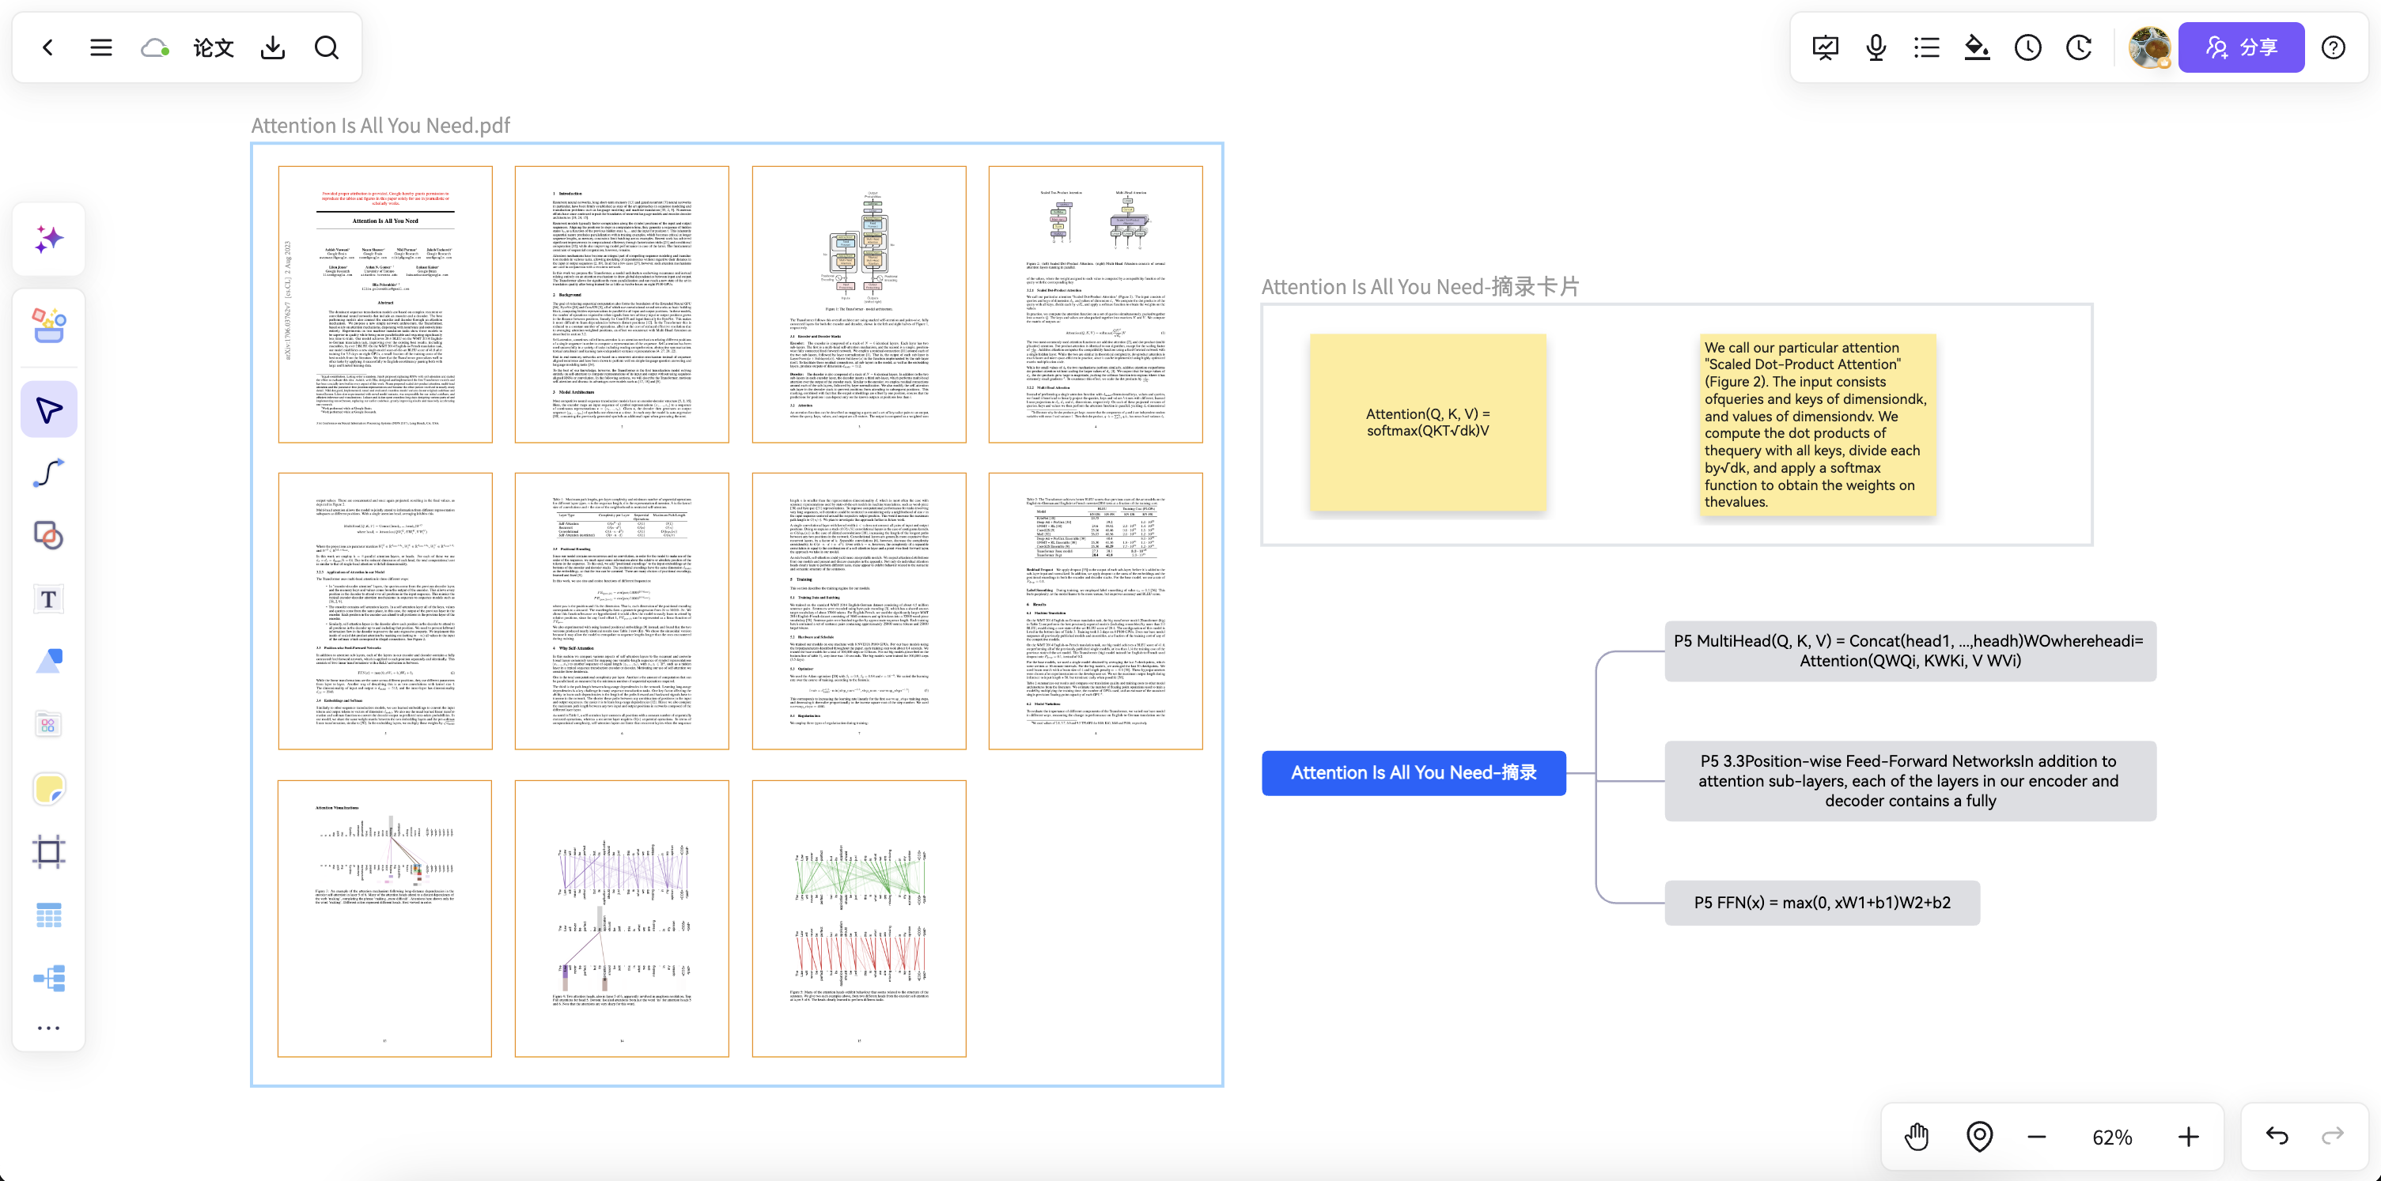The height and width of the screenshot is (1181, 2381).
Task: Start presentation mode from the top toolbar
Action: click(x=1826, y=47)
